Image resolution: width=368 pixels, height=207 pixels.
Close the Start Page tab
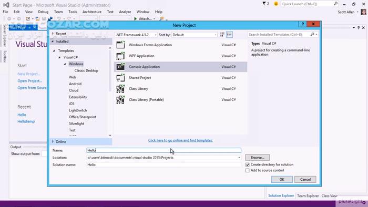pyautogui.click(x=35, y=27)
